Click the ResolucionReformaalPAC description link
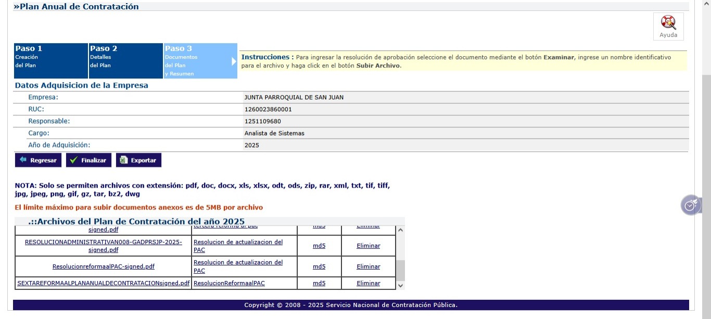Image resolution: width=711 pixels, height=319 pixels. pyautogui.click(x=229, y=283)
